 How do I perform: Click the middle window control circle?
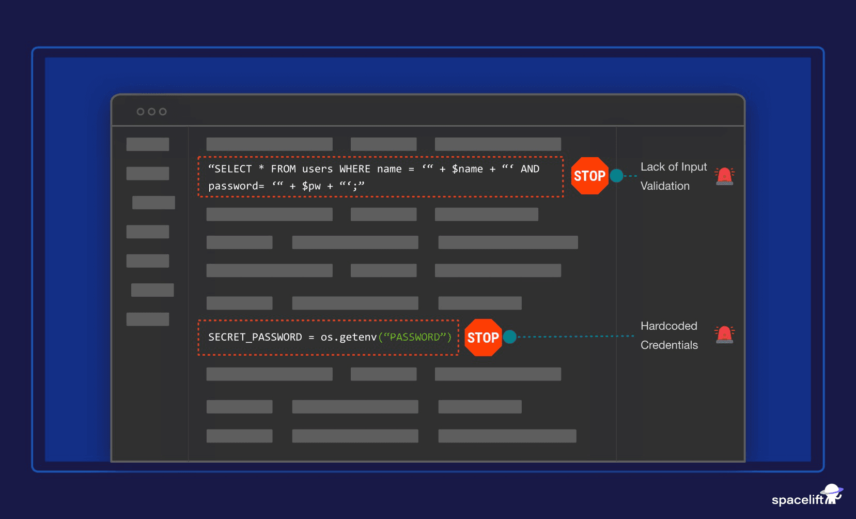151,112
